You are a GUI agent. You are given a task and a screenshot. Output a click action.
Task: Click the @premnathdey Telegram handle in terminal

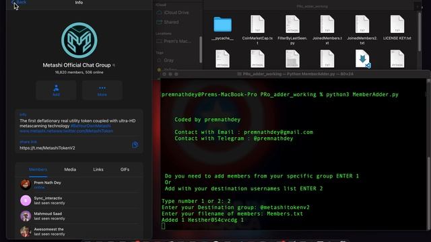pos(273,138)
